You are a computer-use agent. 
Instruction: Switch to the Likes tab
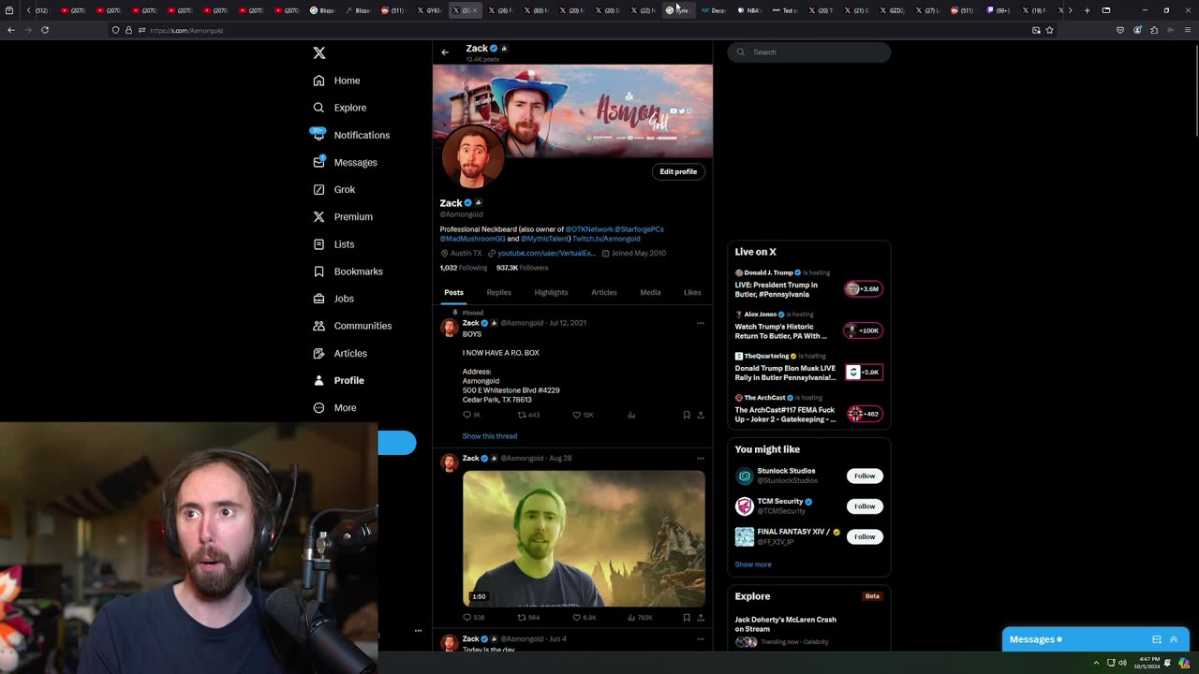point(692,292)
